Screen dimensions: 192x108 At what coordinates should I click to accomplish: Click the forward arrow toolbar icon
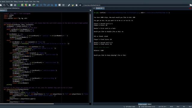[80, 5]
